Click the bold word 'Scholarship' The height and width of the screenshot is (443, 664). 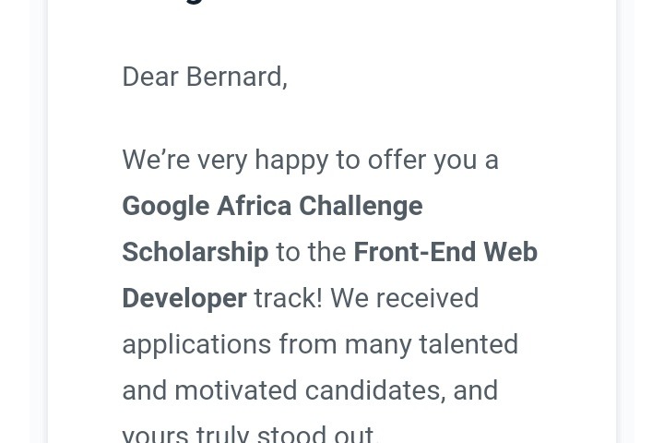click(196, 252)
